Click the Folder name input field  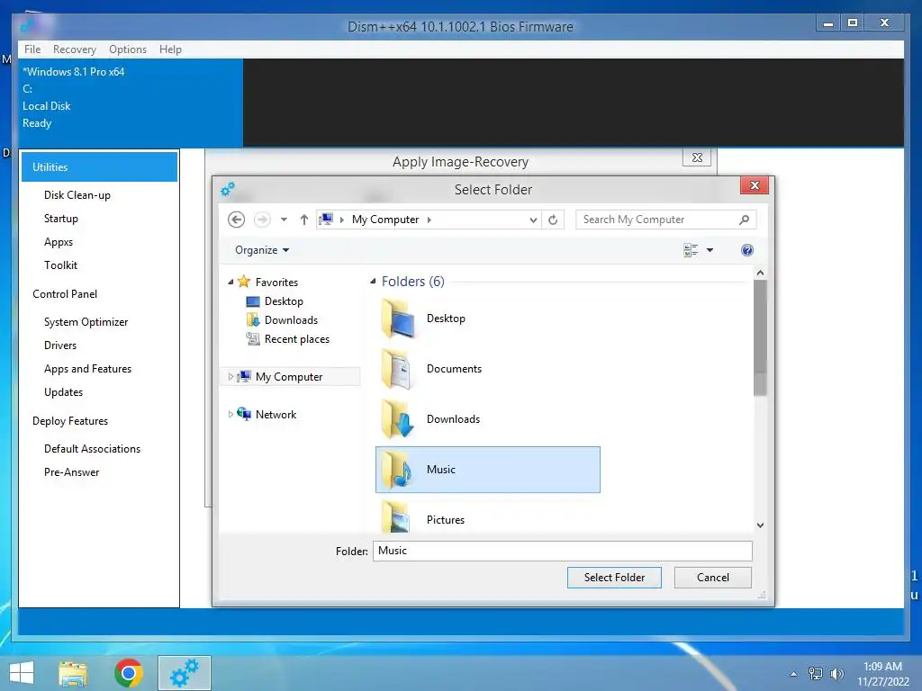coord(562,551)
